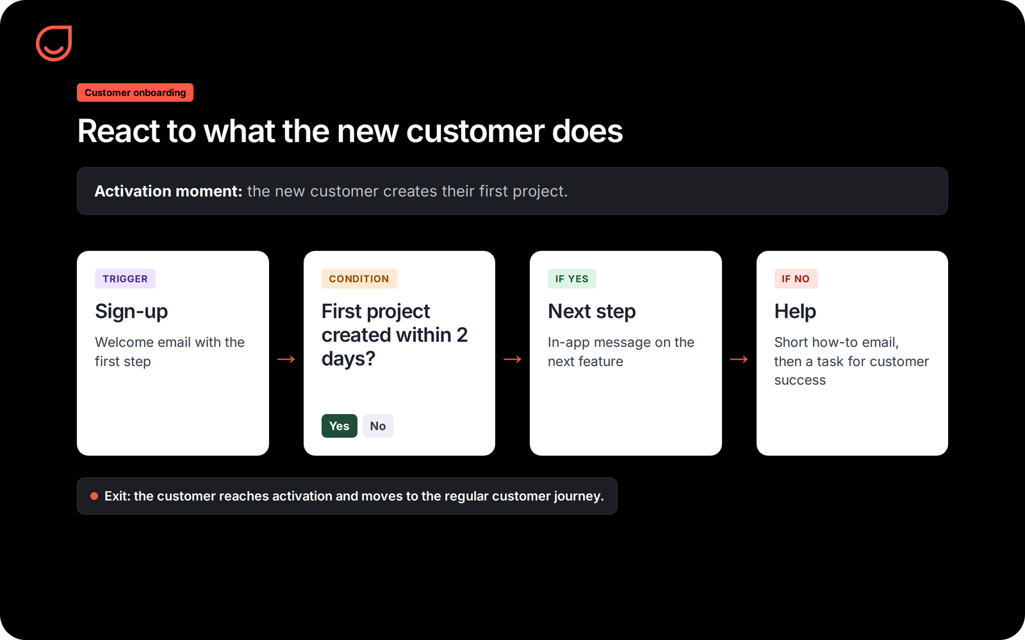1025x640 pixels.
Task: Select the IF NO label badge
Action: (x=796, y=279)
